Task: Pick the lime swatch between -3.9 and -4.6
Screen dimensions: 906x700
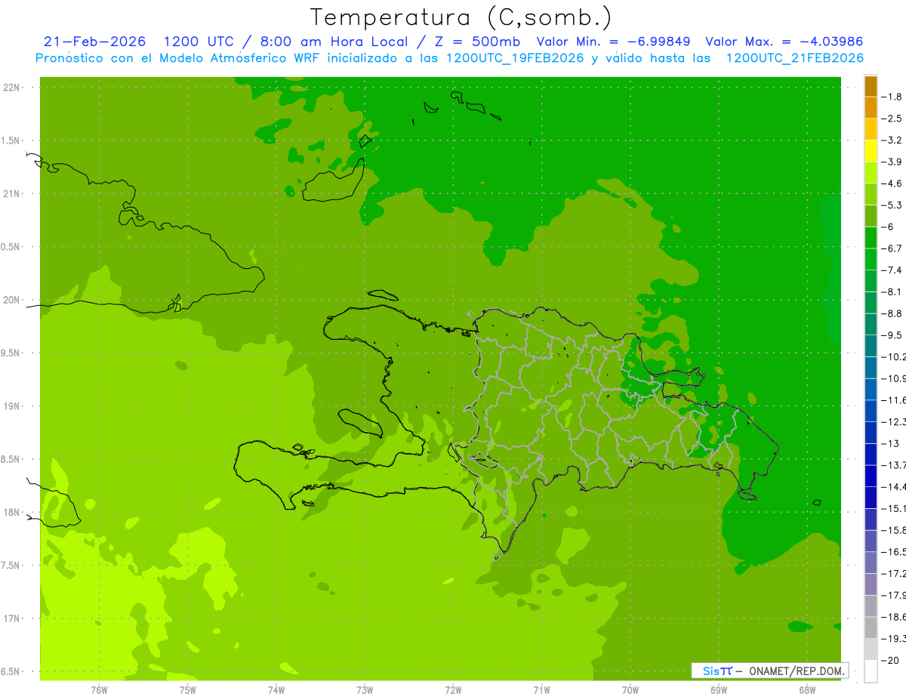Action: click(871, 173)
